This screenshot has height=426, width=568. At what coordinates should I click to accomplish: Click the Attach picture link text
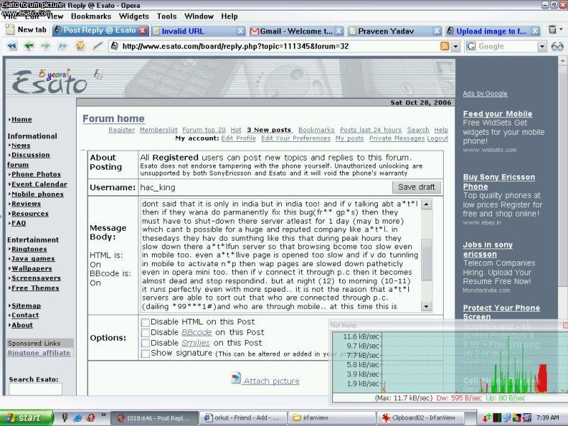coord(272,381)
